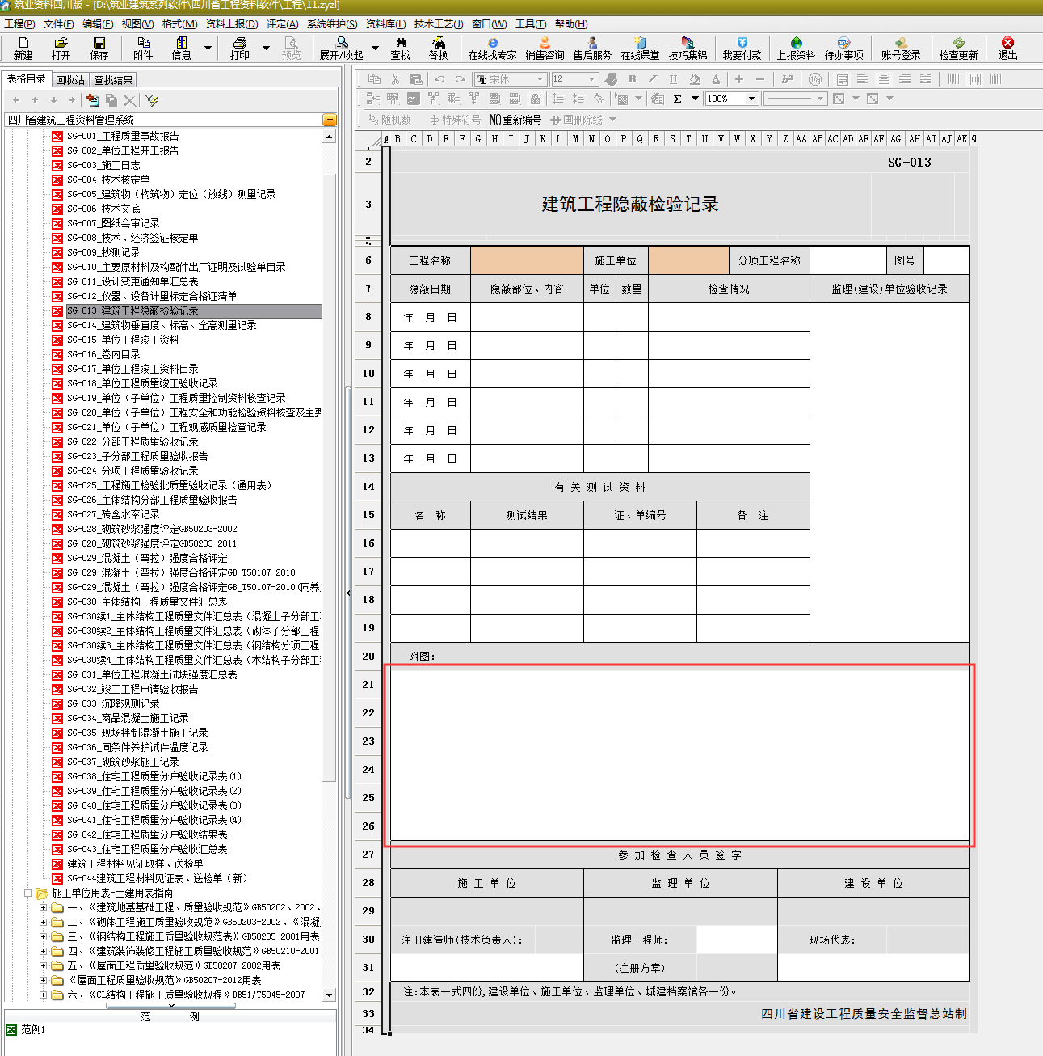Click the orange 施工单位 input cell

pyautogui.click(x=688, y=260)
